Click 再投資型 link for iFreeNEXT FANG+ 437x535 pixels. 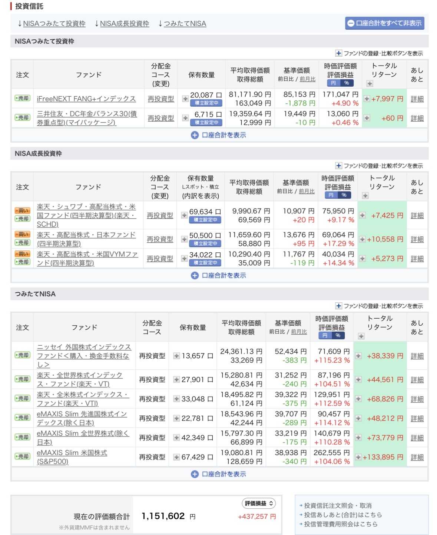tap(160, 99)
